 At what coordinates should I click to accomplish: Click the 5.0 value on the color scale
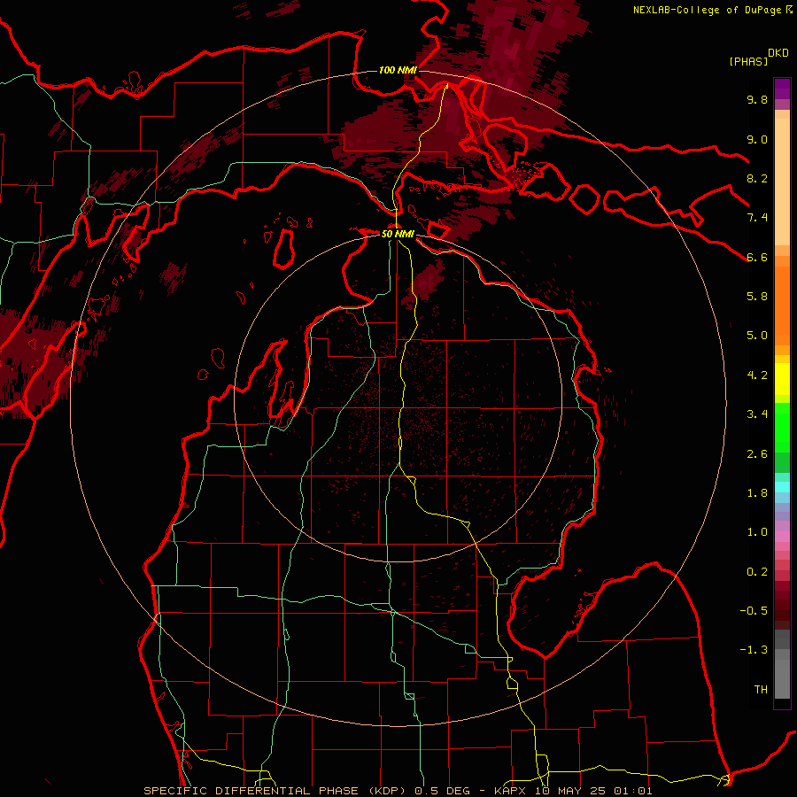[x=757, y=336]
